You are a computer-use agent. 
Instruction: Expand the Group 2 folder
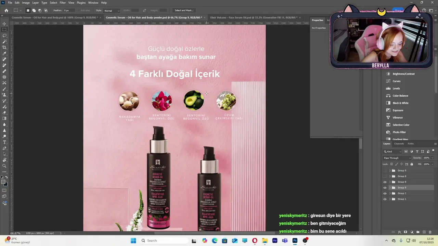389,193
